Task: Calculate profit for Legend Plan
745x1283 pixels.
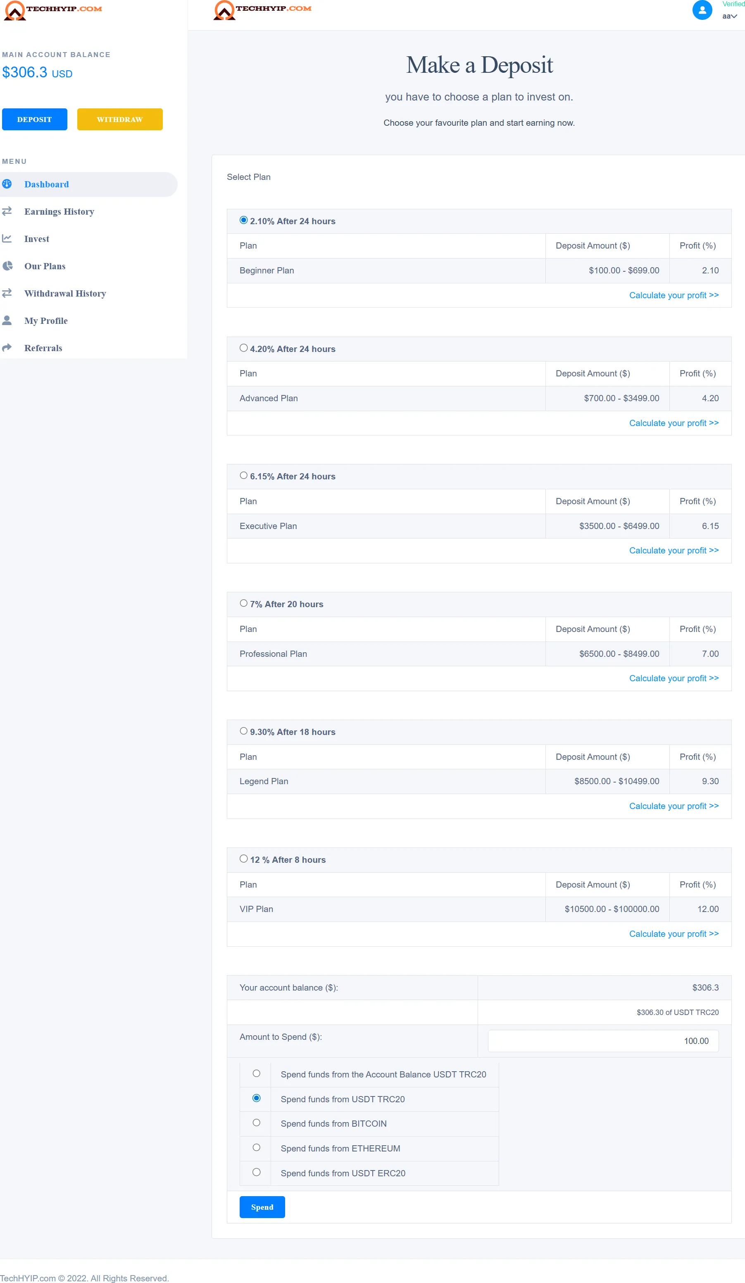Action: [674, 806]
